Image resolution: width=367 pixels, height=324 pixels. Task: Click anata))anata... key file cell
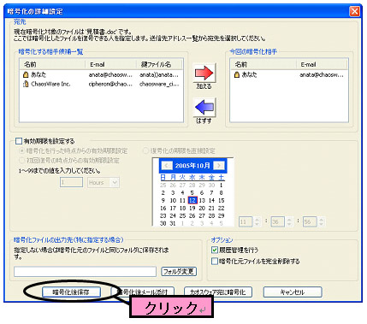point(159,74)
